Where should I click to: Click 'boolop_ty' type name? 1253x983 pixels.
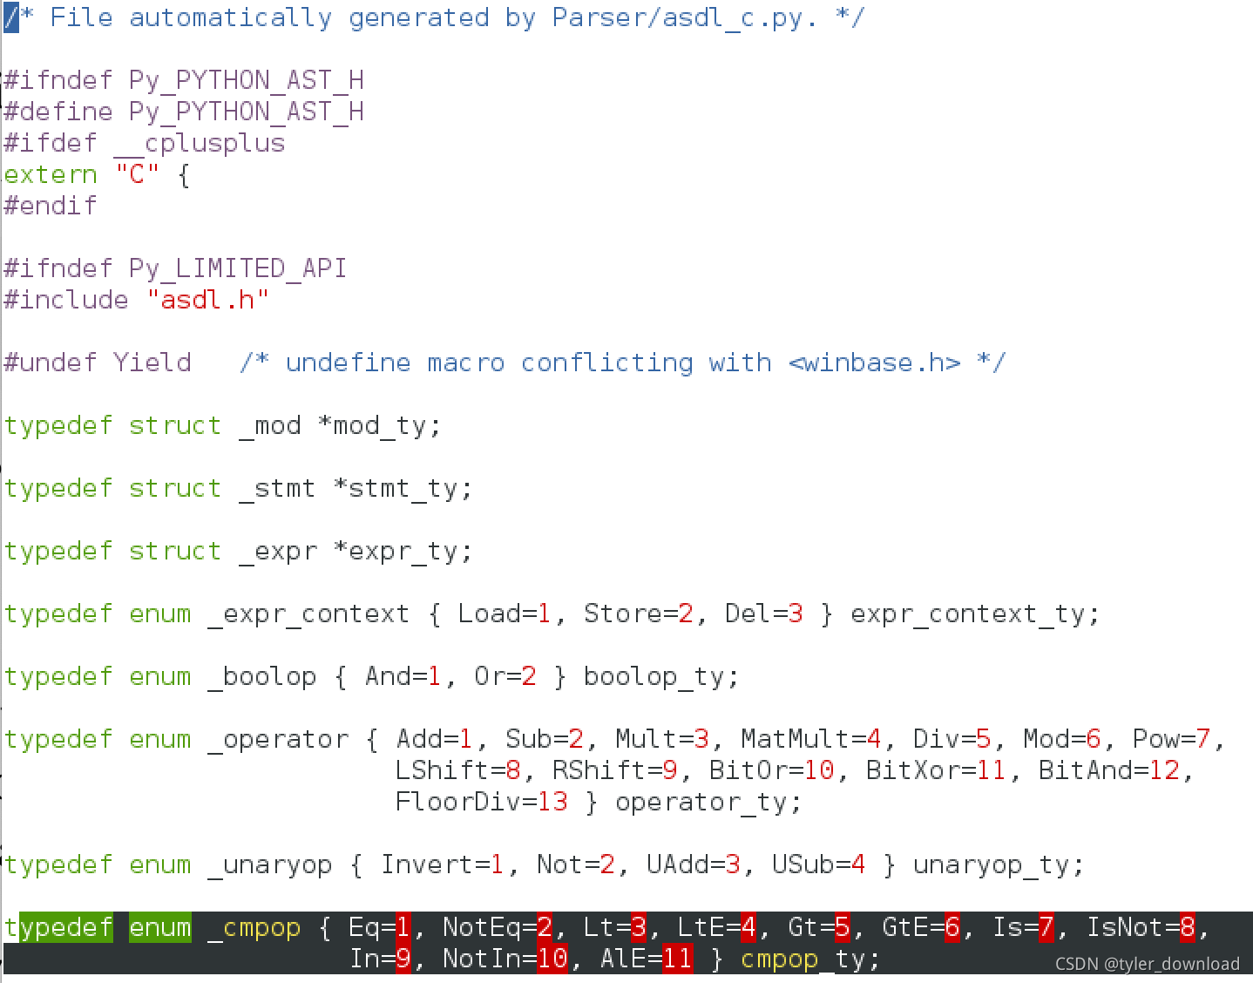tap(654, 677)
